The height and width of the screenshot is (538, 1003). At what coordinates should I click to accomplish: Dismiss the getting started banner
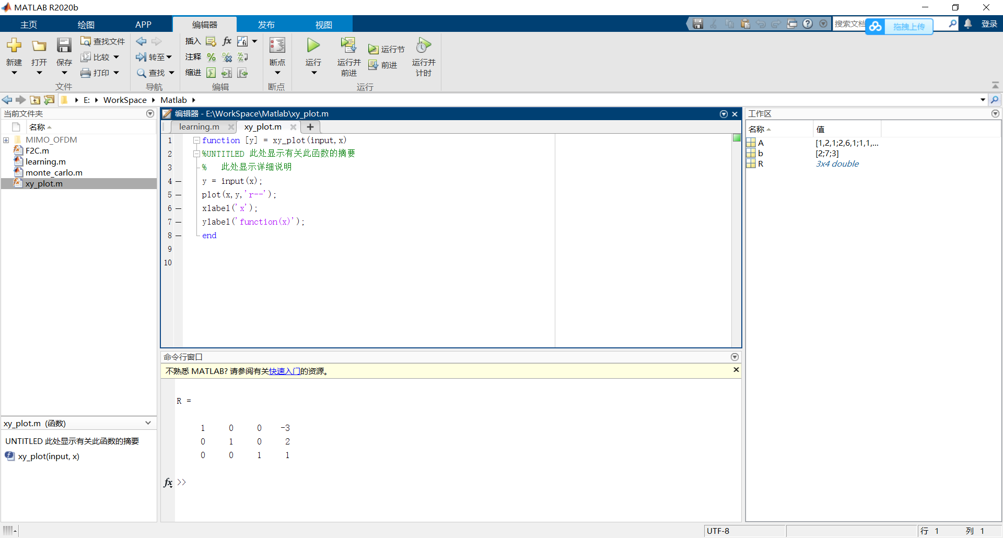coord(736,370)
